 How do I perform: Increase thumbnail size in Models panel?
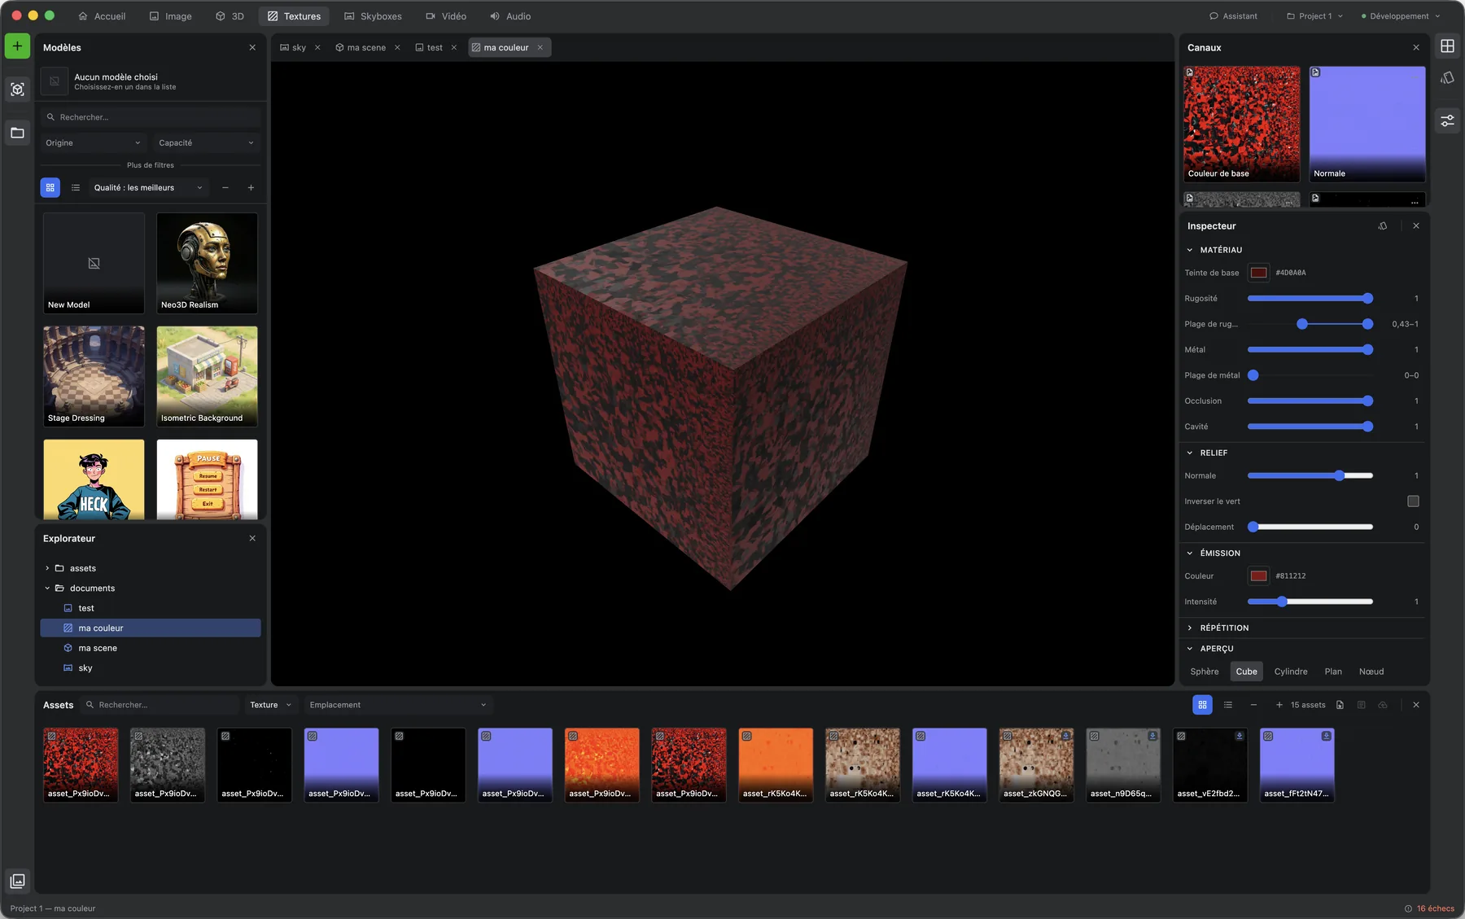click(x=251, y=188)
